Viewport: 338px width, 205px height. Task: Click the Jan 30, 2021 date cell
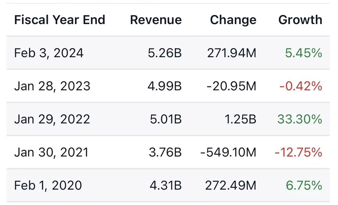tap(51, 152)
